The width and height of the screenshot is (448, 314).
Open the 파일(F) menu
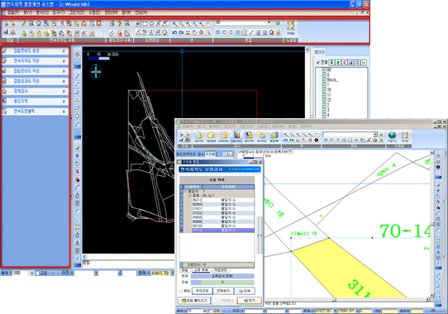click(x=13, y=12)
